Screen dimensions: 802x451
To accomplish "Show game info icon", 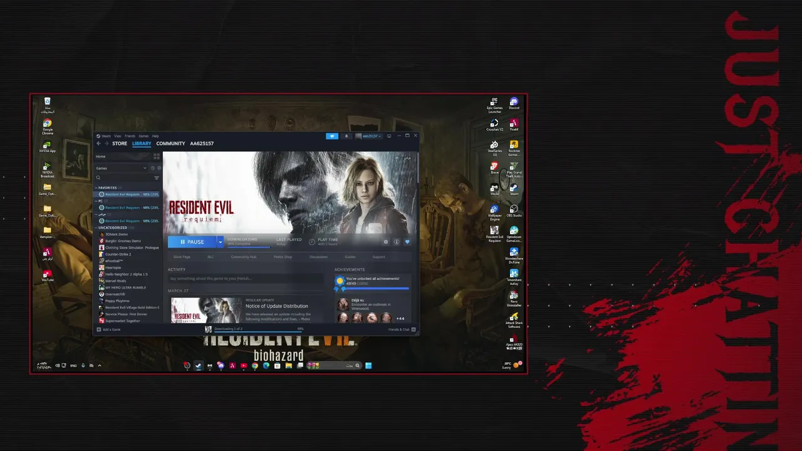I will coord(397,242).
